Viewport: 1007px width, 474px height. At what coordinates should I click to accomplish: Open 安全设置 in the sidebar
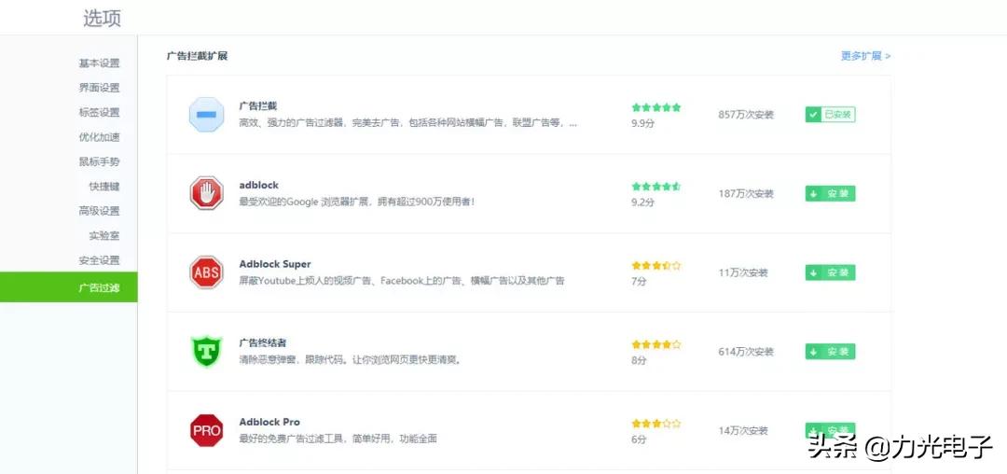click(99, 260)
